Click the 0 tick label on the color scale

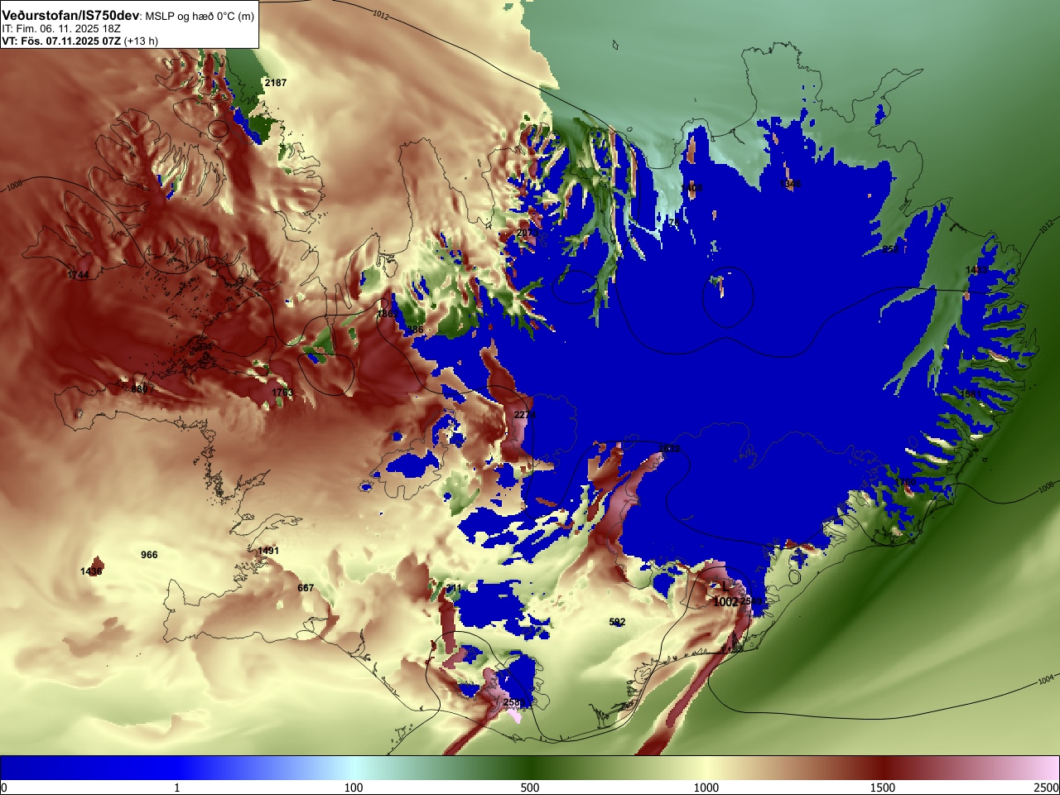tap(4, 788)
